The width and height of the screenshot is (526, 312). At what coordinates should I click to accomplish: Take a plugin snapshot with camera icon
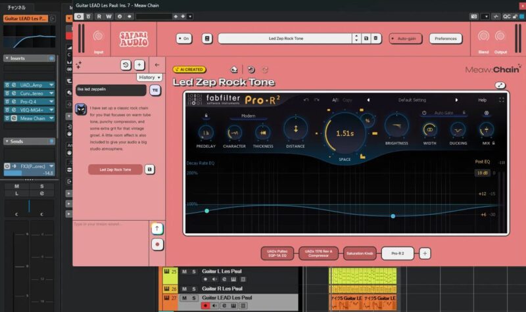point(473,16)
